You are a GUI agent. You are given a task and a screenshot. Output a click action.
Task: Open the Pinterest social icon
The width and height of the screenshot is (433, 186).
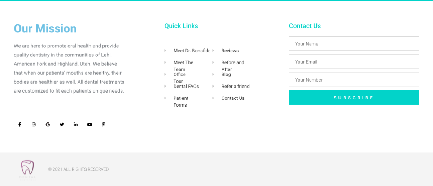[104, 125]
